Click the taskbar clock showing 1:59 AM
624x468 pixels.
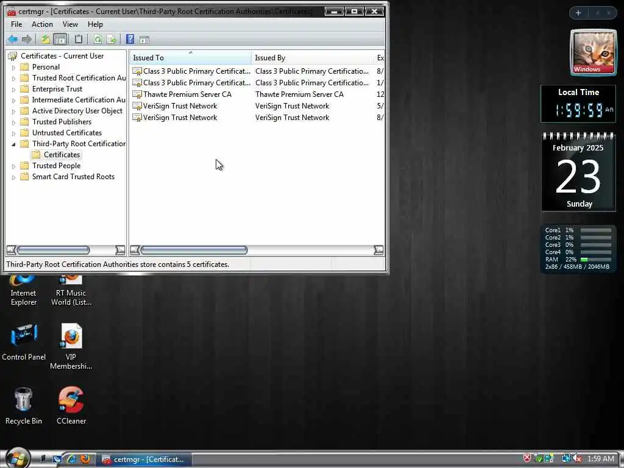click(600, 459)
